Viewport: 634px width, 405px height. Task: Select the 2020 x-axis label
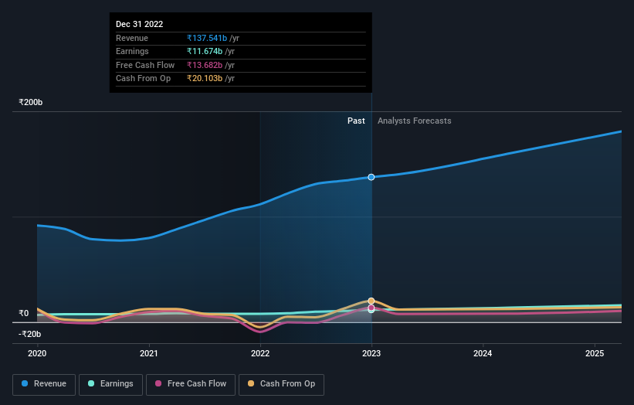(37, 353)
